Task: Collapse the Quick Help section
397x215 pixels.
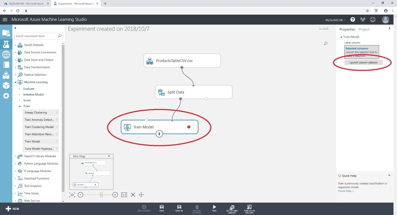Action: point(389,175)
